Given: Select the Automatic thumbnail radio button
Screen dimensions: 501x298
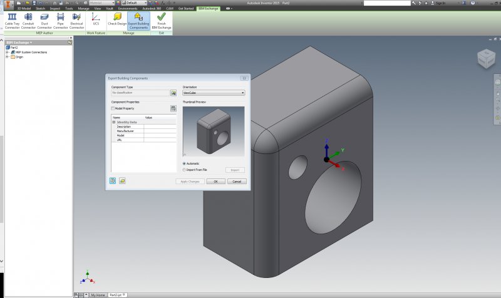Looking at the screenshot, I should click(184, 163).
